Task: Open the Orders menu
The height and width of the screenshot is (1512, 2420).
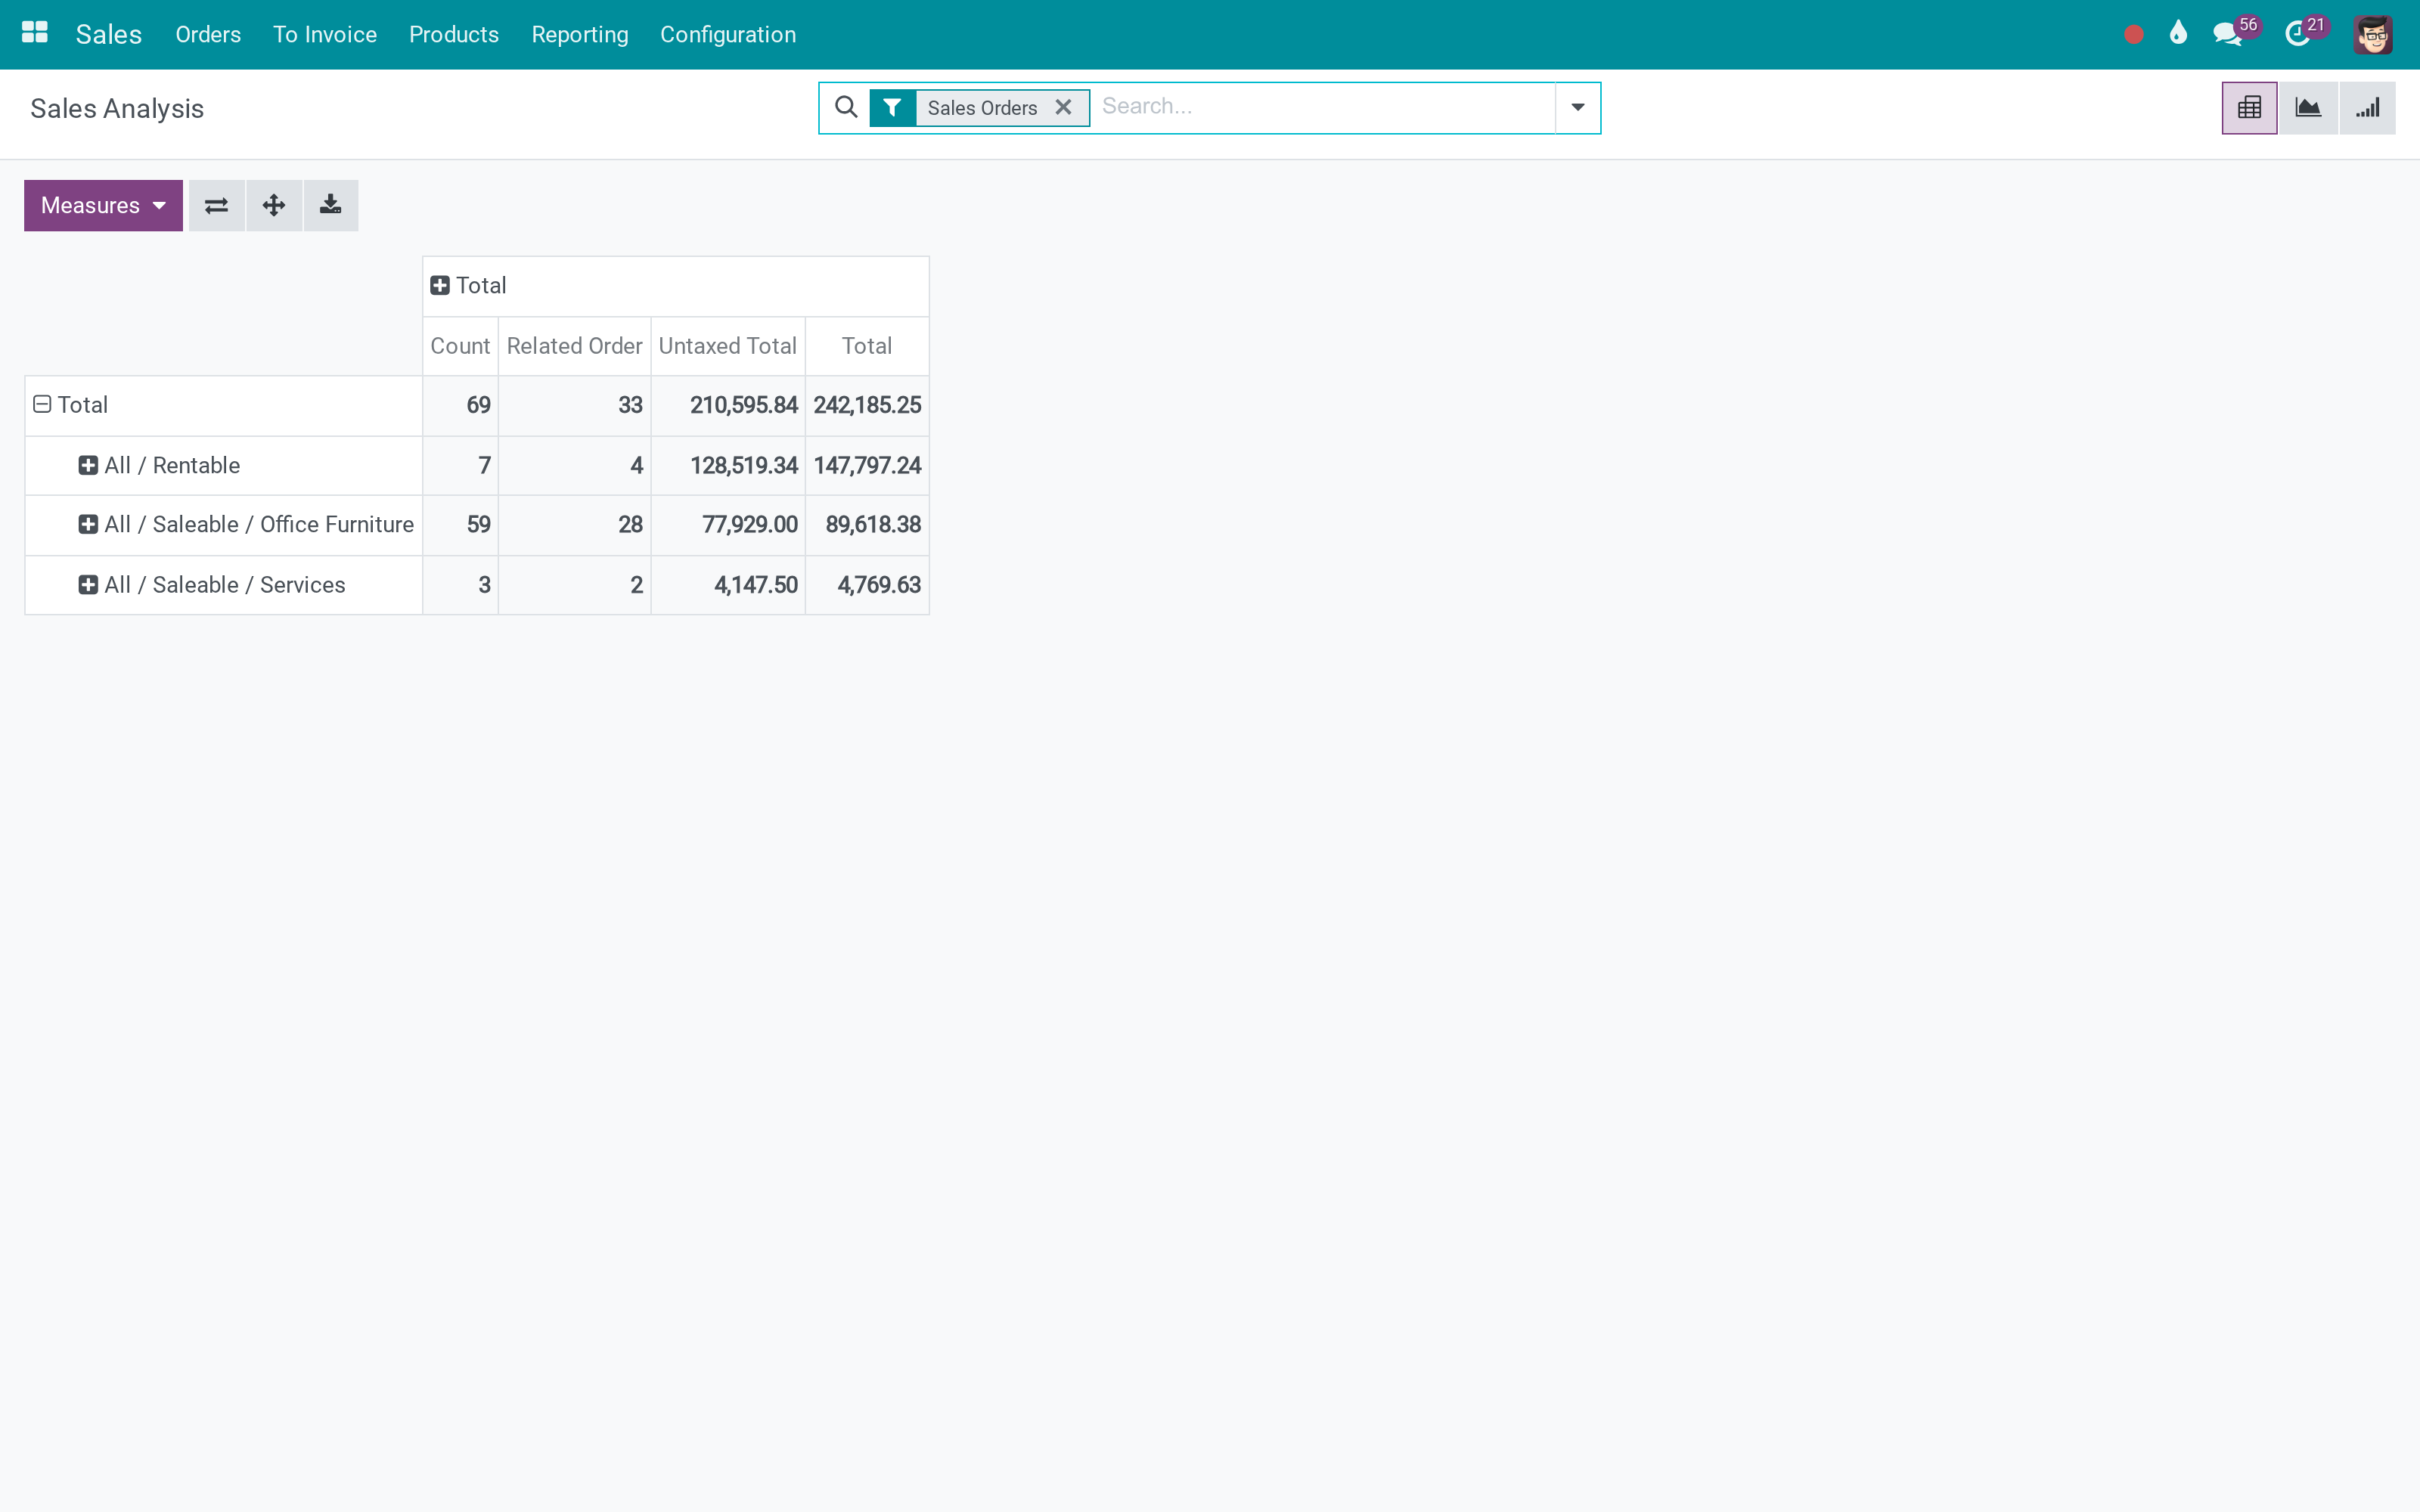Action: pos(208,35)
